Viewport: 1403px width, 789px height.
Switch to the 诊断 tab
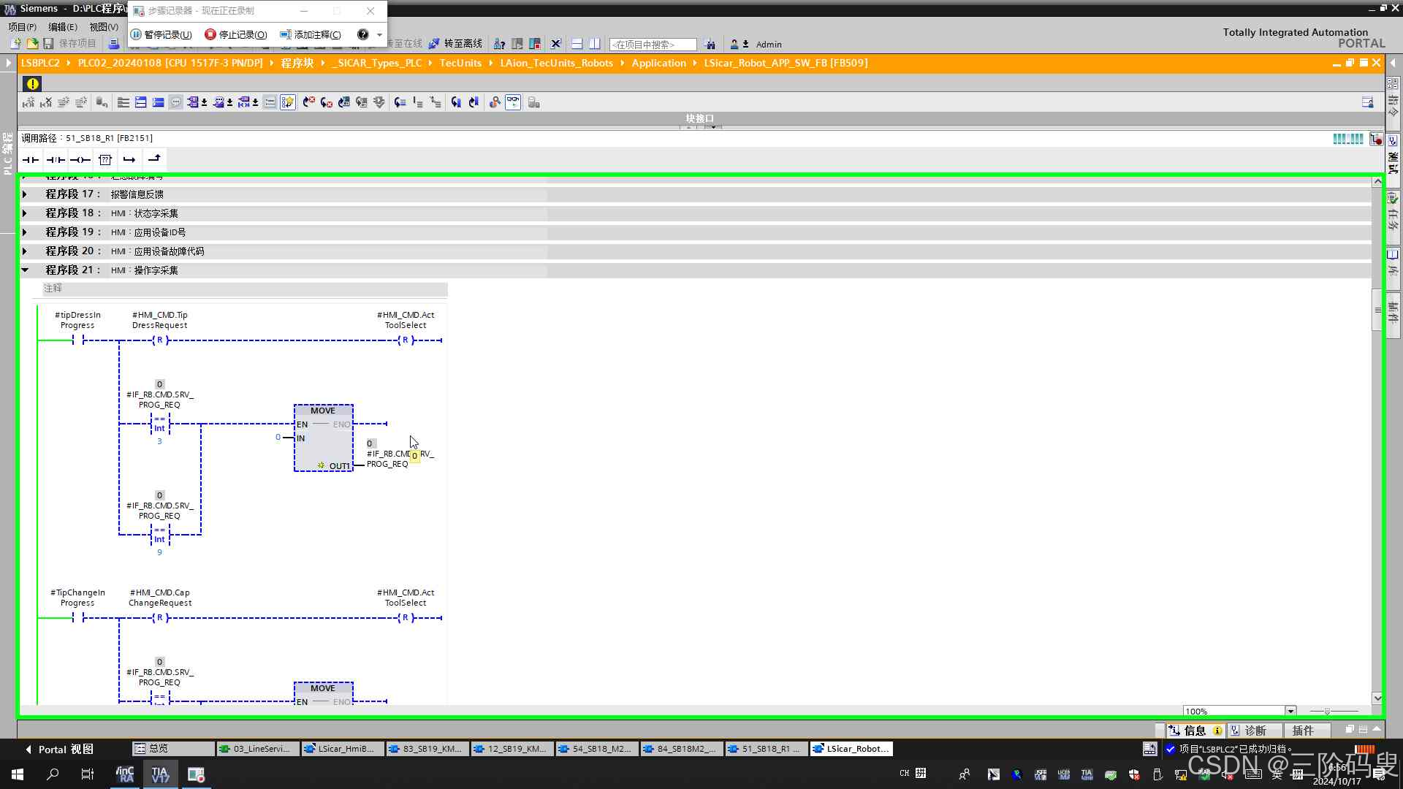(x=1254, y=730)
